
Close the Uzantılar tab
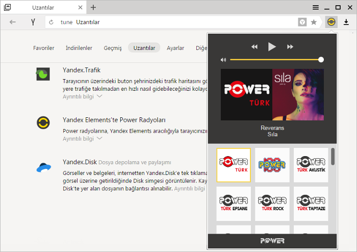coord(80,8)
